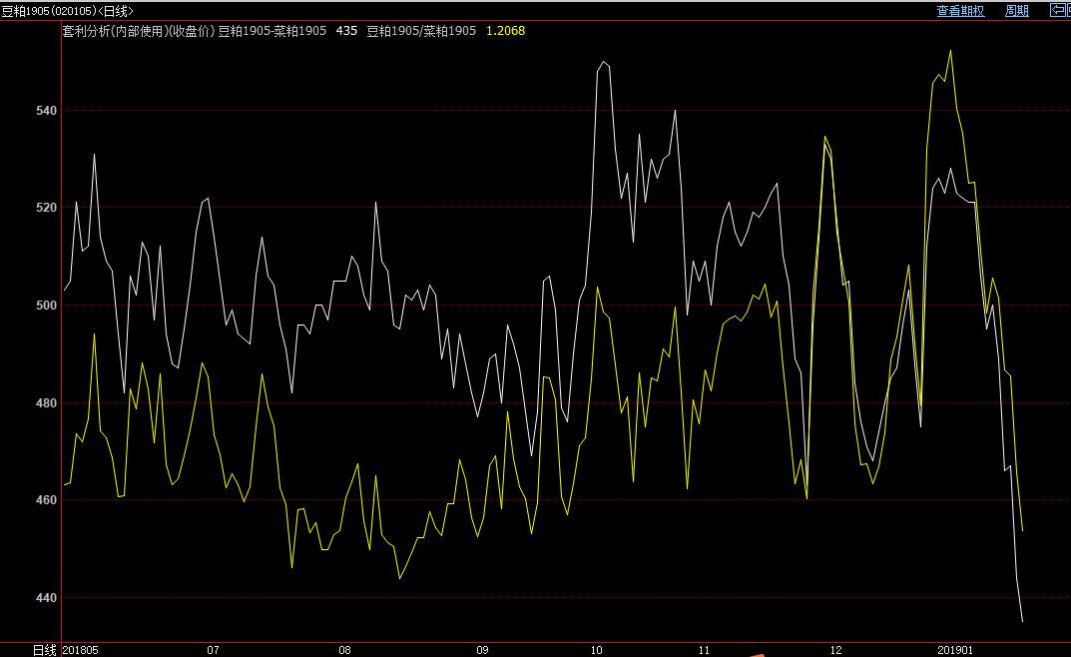Click the 日线 label at bottom-left
This screenshot has height=657, width=1071.
[44, 650]
